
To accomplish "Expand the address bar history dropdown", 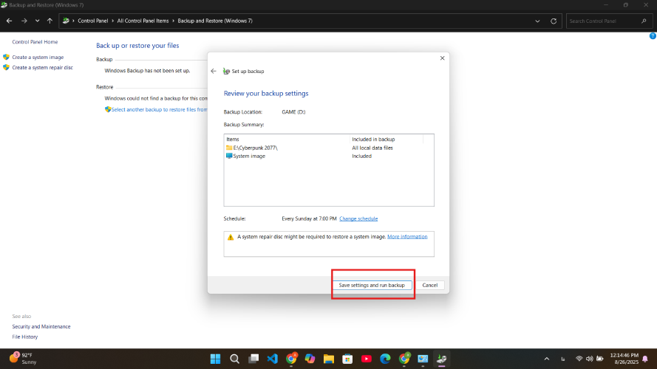I will pos(537,21).
